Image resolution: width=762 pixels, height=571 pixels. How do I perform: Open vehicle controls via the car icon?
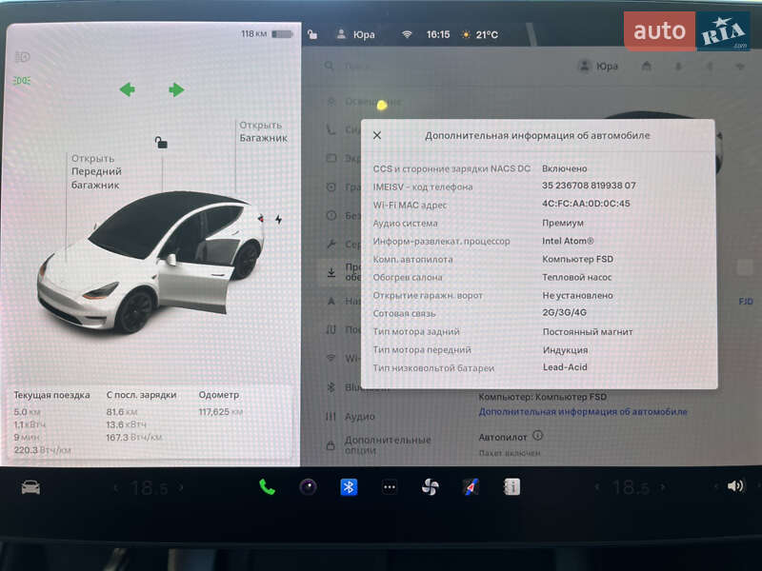(31, 486)
